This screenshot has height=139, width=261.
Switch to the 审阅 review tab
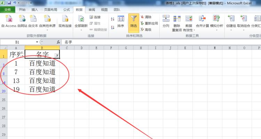click(92, 10)
